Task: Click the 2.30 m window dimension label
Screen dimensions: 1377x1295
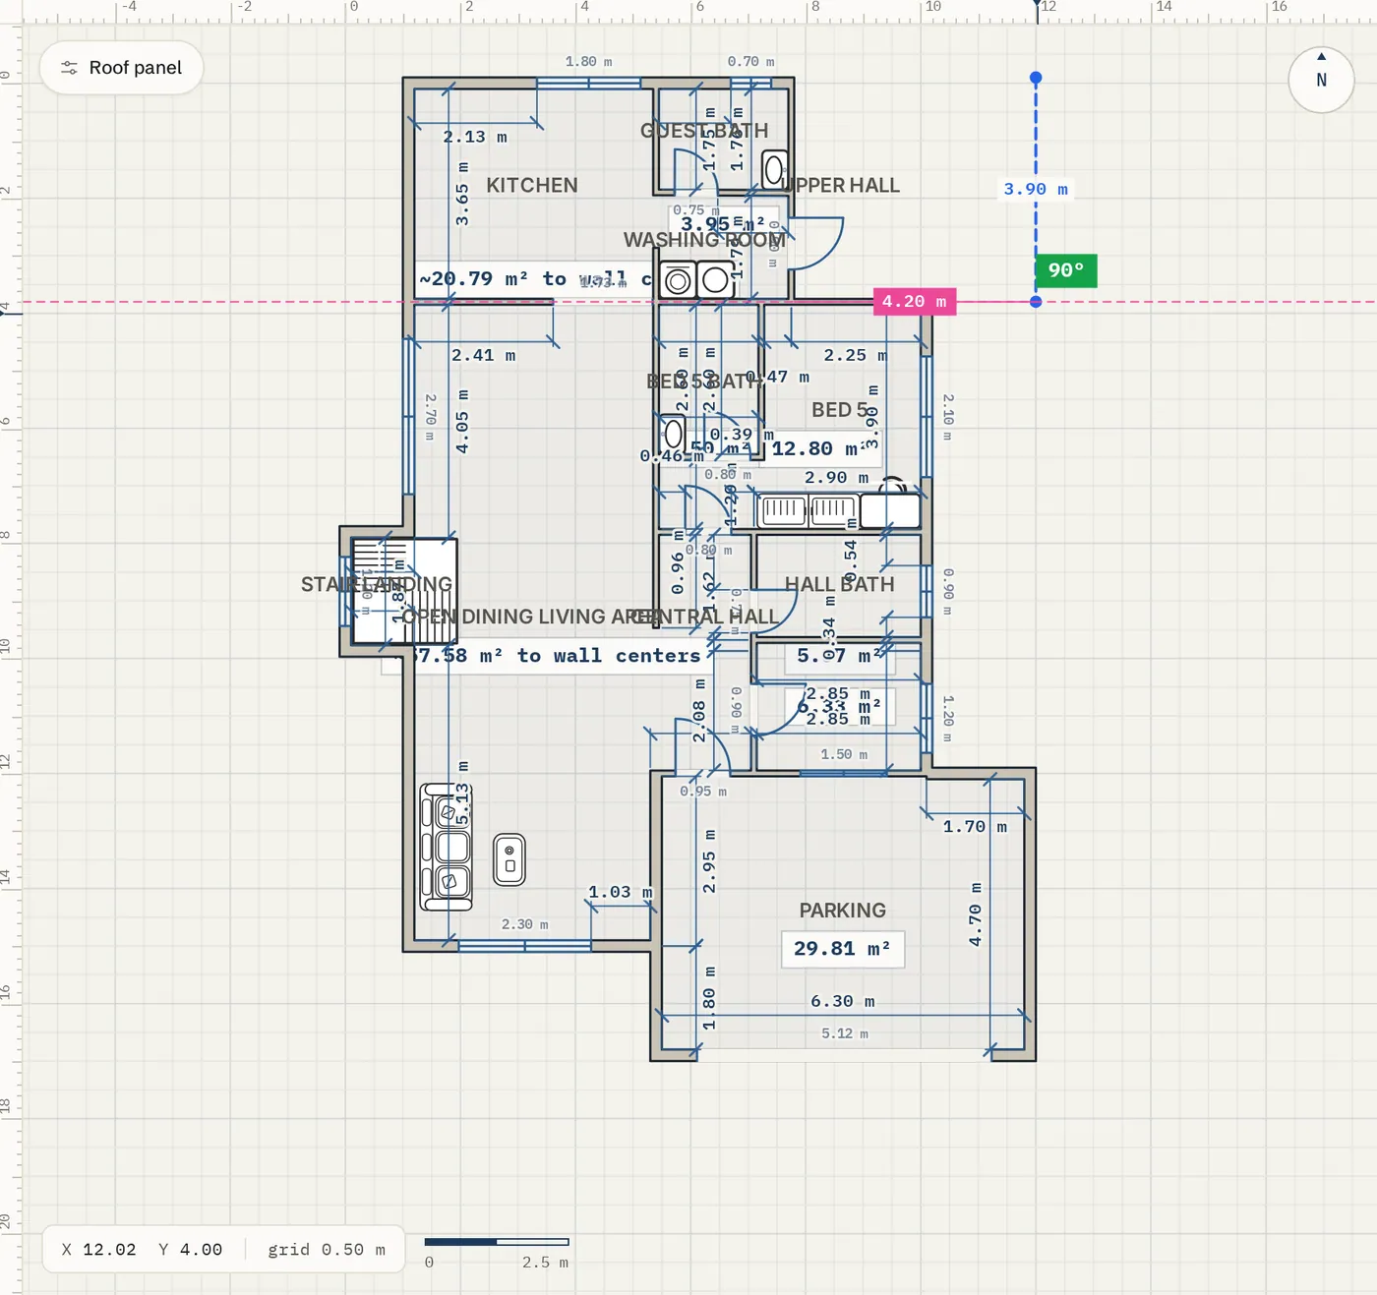Action: pos(525,924)
